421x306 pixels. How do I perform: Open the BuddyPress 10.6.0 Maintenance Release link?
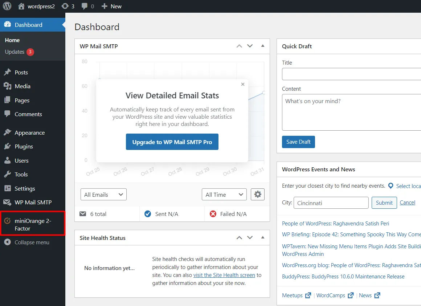pos(343,277)
